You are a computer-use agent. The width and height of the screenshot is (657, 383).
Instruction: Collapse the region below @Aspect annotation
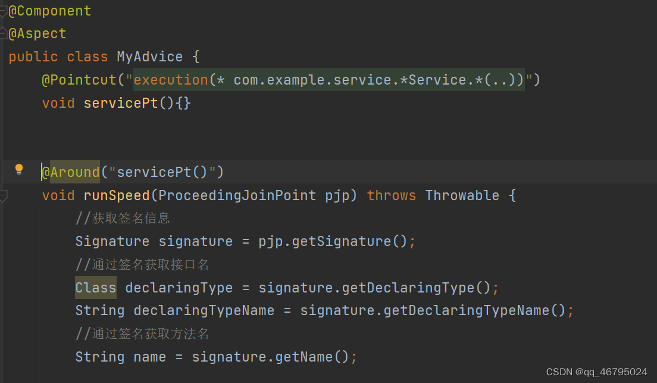2,33
